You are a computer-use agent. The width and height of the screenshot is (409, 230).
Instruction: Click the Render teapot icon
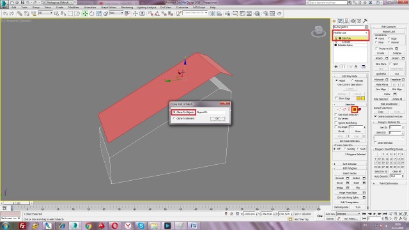pos(279,13)
